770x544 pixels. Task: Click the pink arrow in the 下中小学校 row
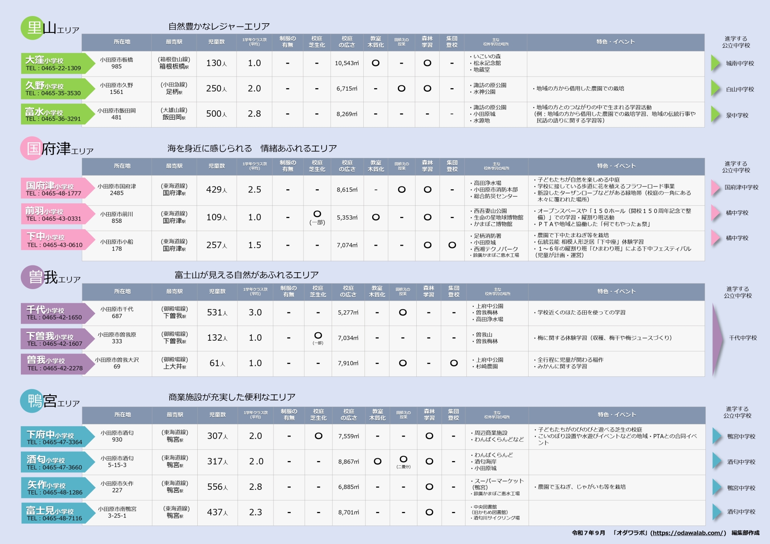tap(716, 238)
